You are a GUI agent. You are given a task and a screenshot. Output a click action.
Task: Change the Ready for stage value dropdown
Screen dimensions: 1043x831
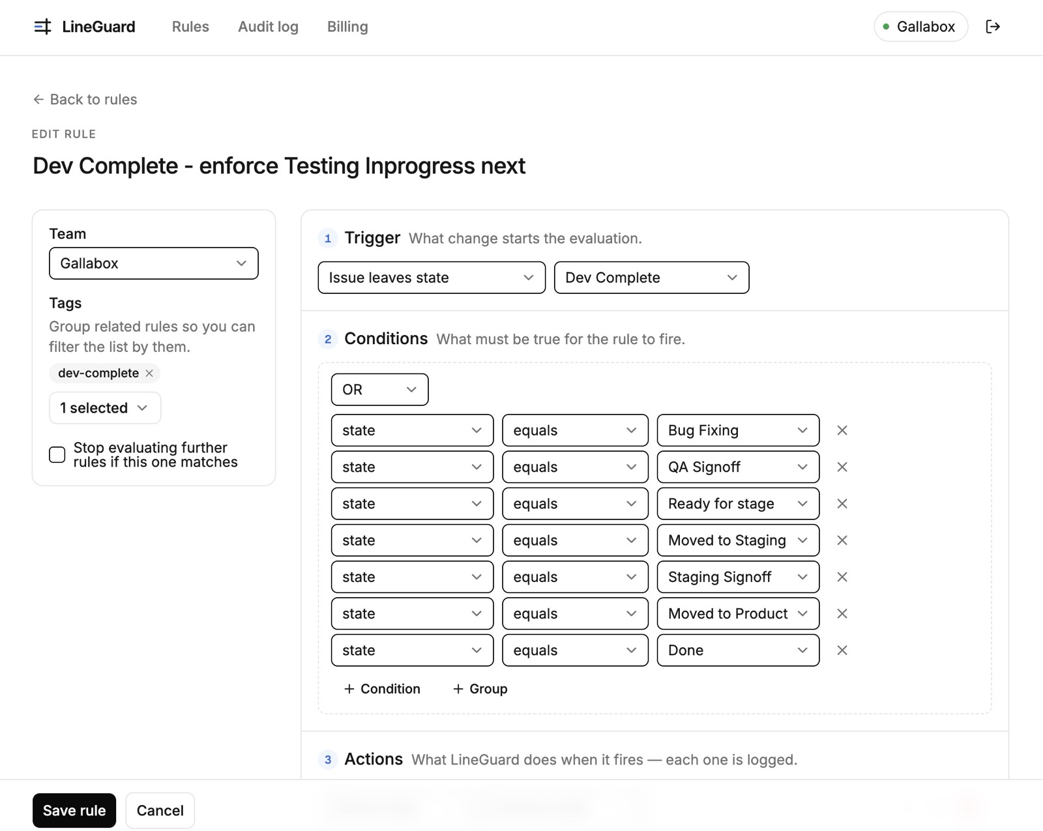point(739,504)
